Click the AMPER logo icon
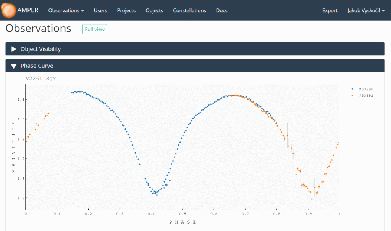 point(8,10)
